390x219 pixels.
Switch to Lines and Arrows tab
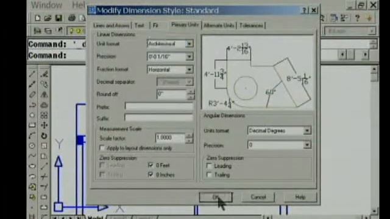click(x=111, y=26)
